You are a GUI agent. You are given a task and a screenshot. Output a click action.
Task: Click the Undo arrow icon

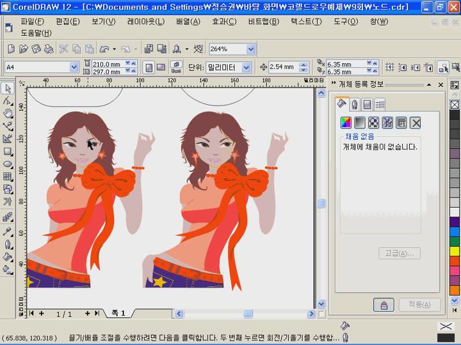pos(104,49)
